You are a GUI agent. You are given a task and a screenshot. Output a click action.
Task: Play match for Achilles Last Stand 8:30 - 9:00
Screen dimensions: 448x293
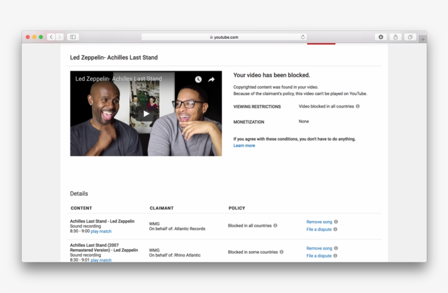[101, 231]
